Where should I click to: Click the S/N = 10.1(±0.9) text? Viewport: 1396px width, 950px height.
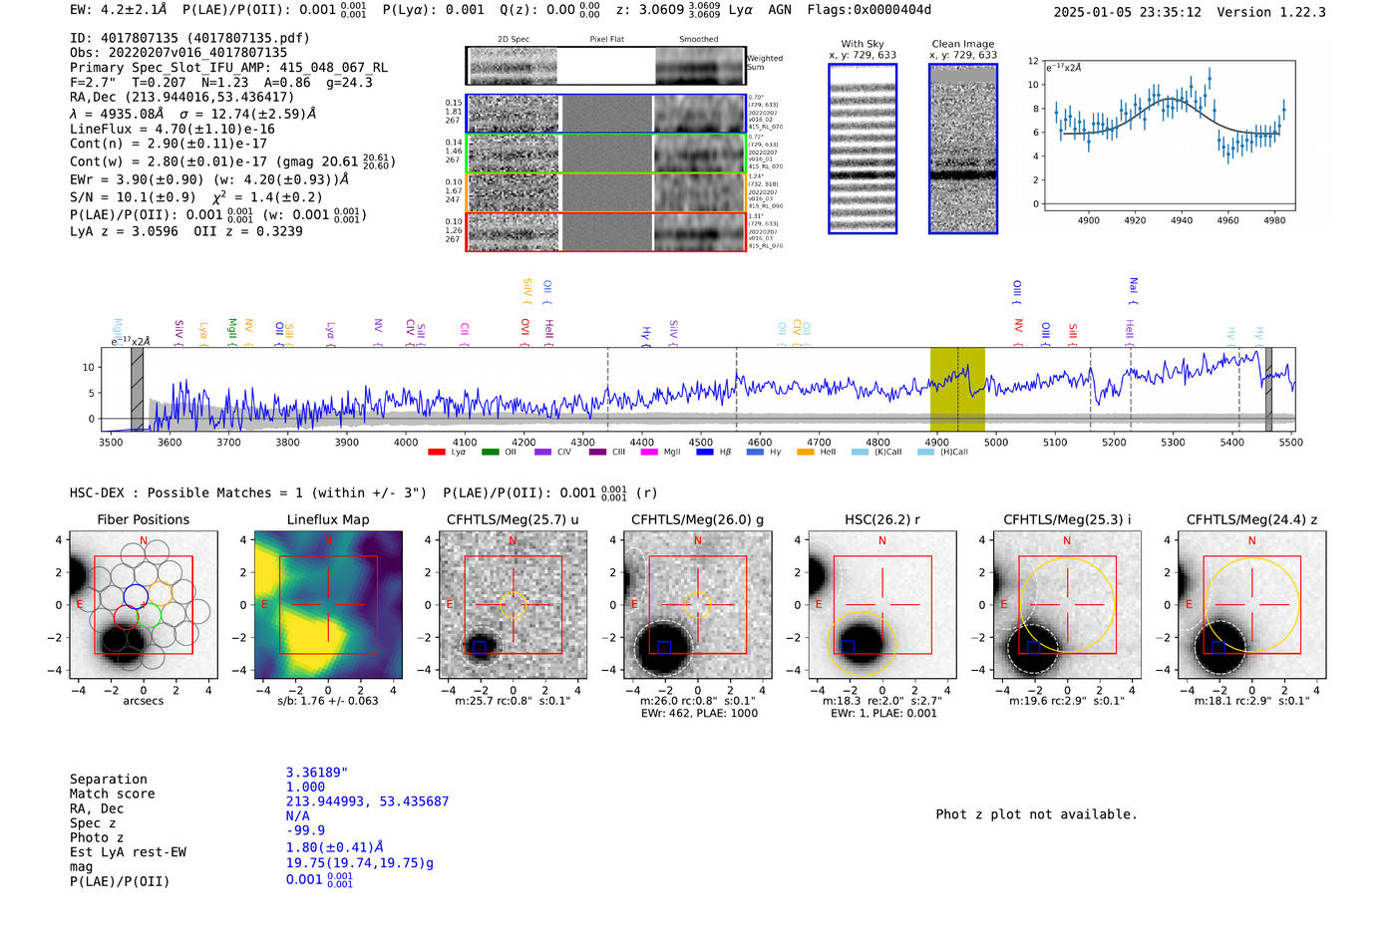[133, 197]
